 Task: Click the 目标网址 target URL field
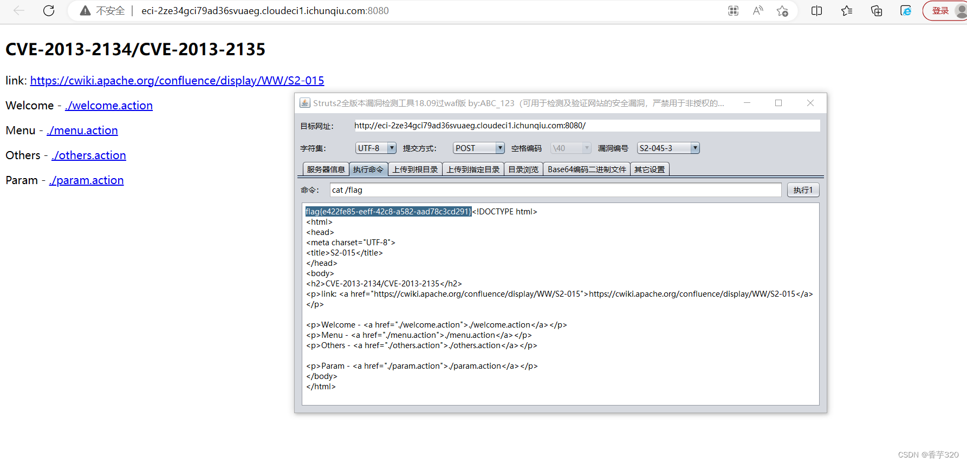tap(587, 126)
